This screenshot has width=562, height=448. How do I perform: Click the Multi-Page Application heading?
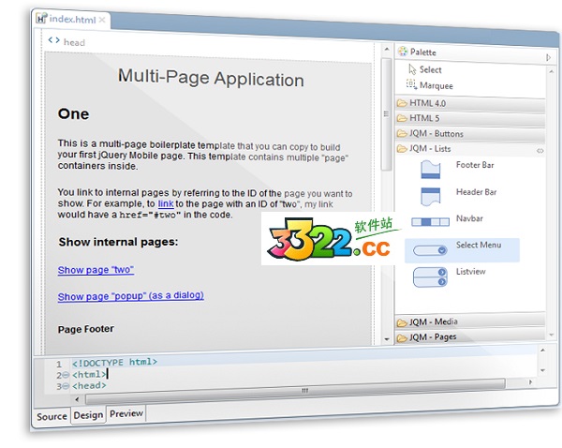click(x=211, y=78)
